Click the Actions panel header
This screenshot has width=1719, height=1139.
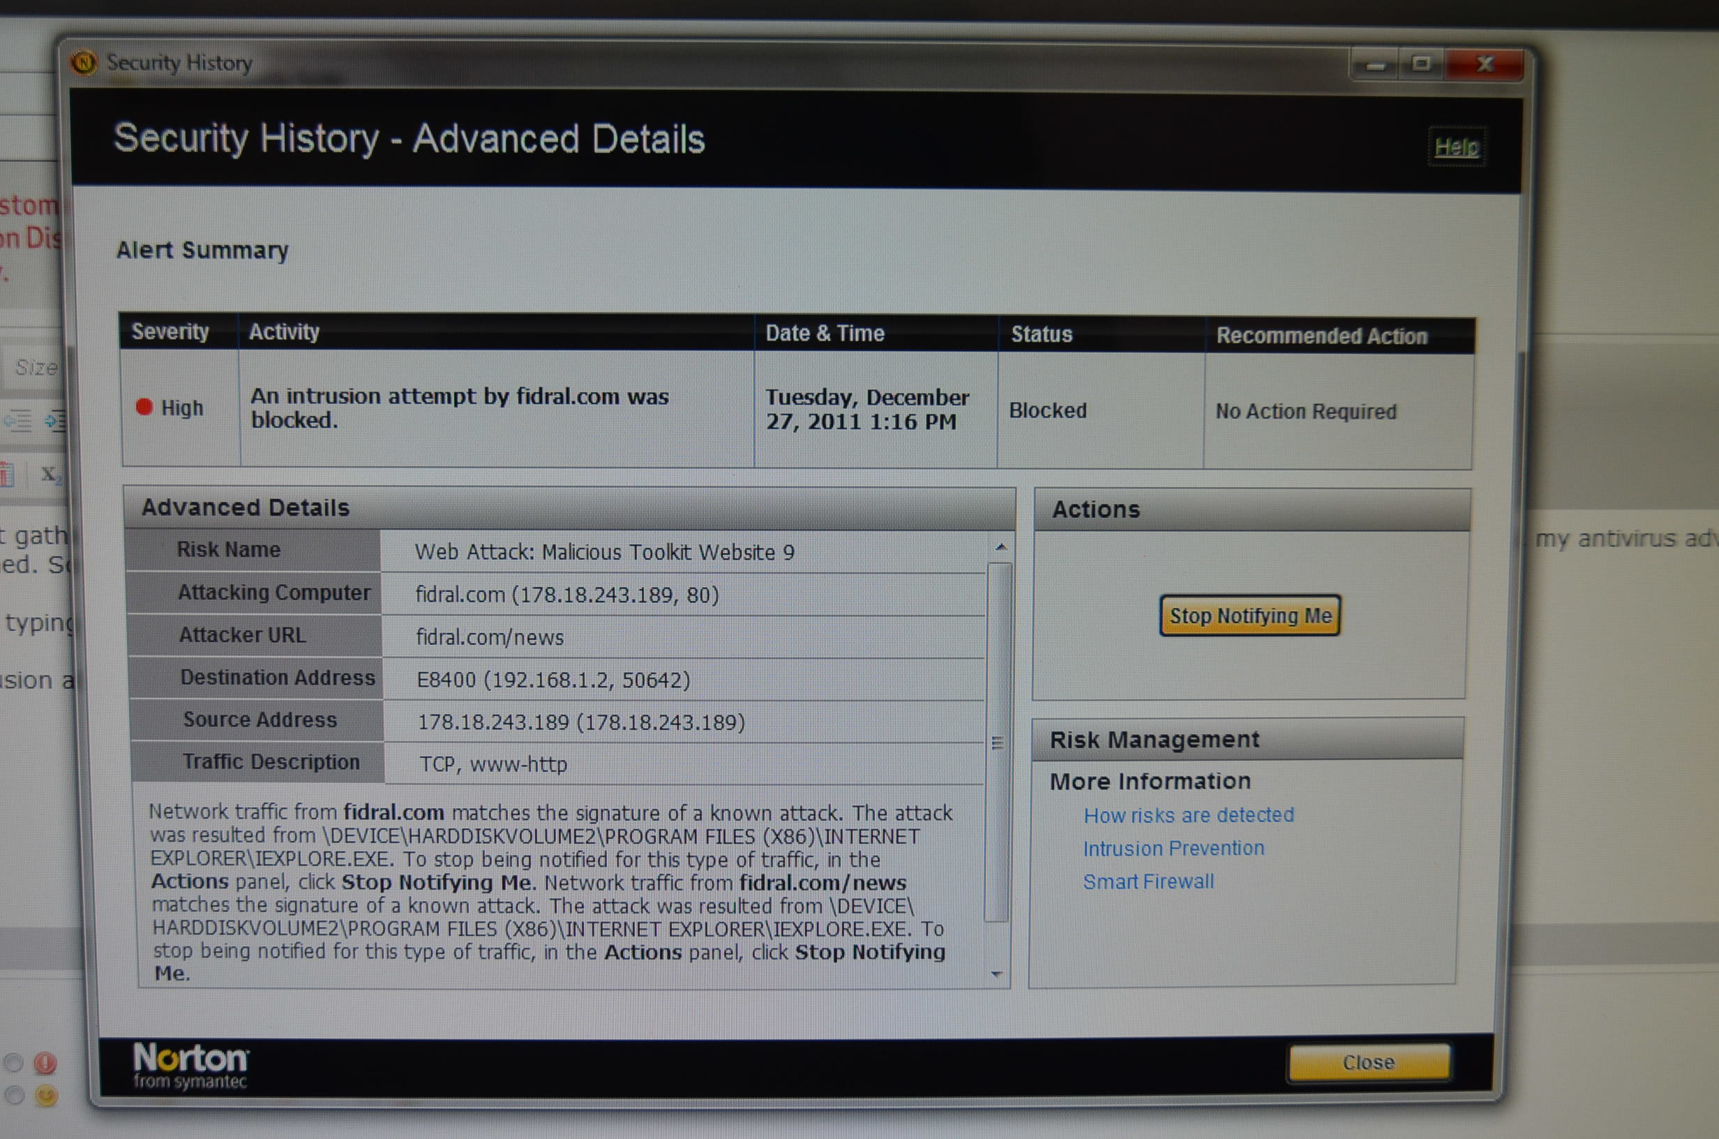1252,509
